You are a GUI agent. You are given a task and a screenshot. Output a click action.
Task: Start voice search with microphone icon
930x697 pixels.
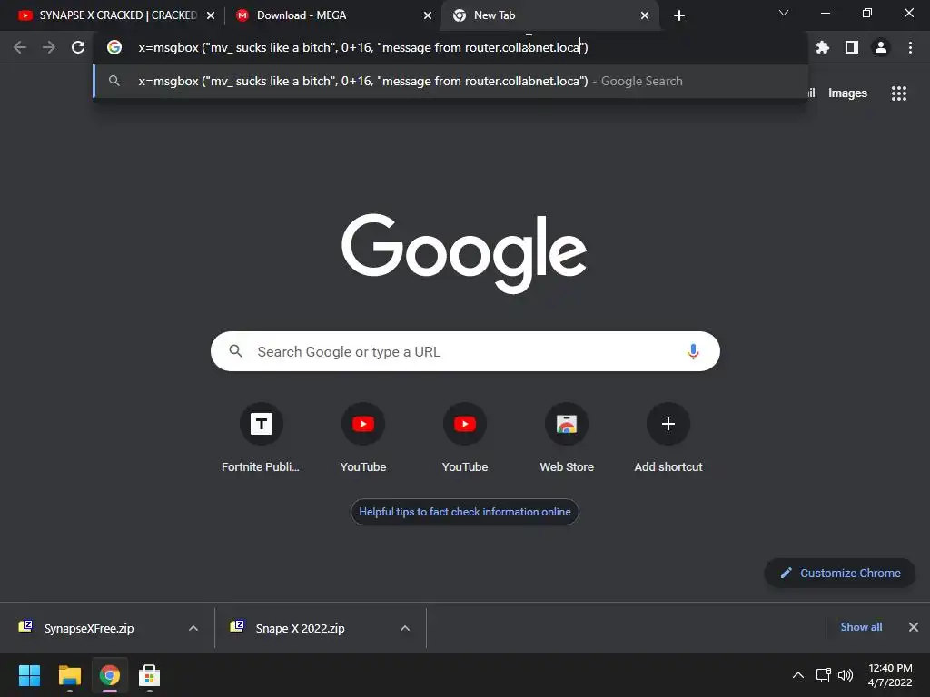693,351
